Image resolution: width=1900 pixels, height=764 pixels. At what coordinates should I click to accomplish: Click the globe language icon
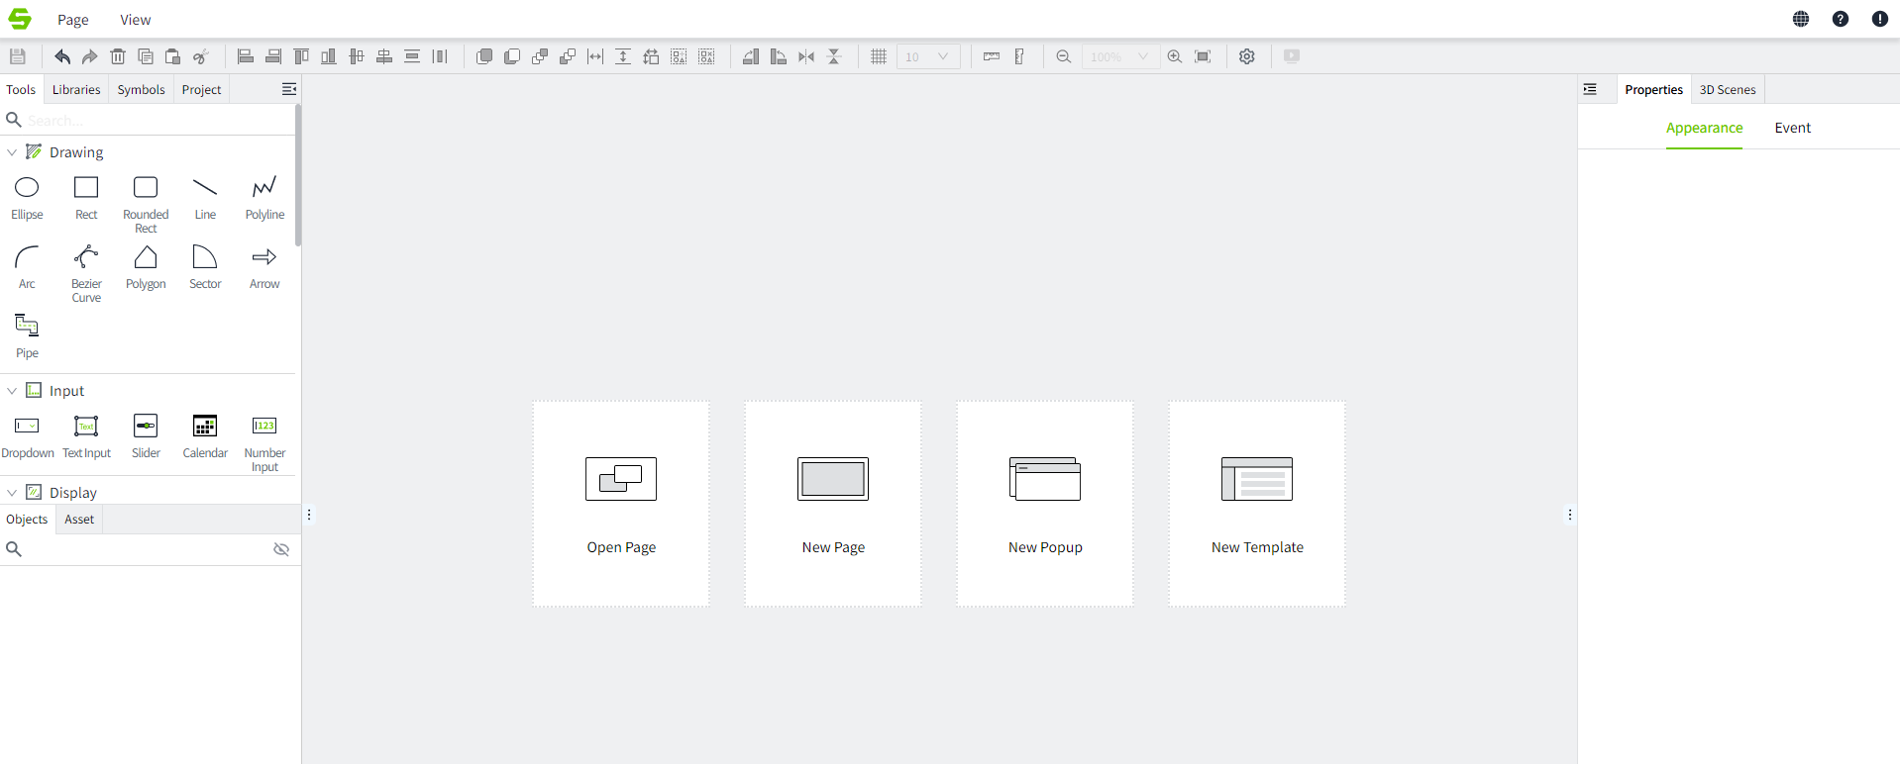pos(1801,19)
